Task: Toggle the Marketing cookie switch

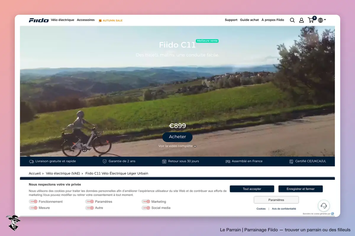Action: pos(146,201)
